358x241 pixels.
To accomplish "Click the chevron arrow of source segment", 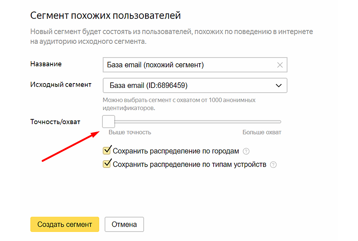I will [278, 86].
